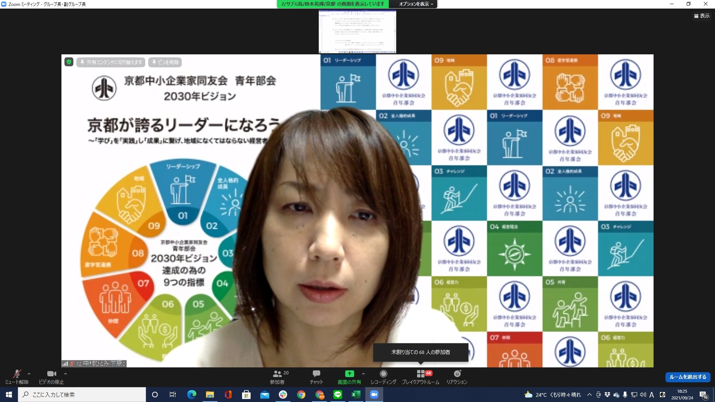The height and width of the screenshot is (402, 715).
Task: Open Task View in taskbar
Action: coord(173,395)
